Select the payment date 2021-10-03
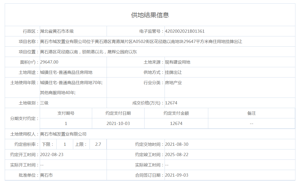This screenshot has height=184, width=297. [x=118, y=123]
